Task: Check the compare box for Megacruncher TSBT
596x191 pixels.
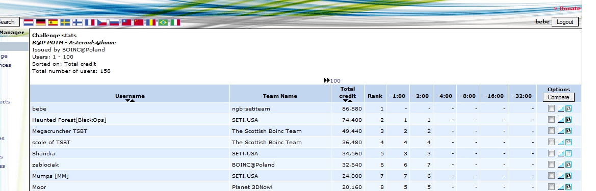Action: point(551,130)
